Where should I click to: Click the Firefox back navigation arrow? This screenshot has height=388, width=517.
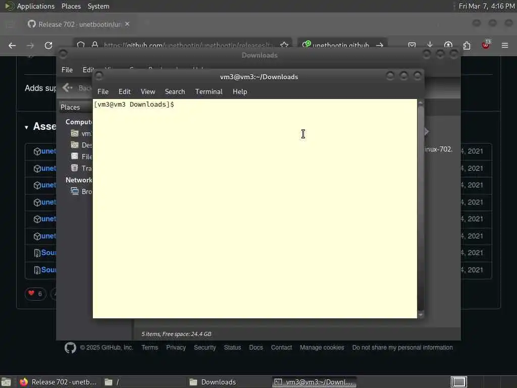(12, 45)
